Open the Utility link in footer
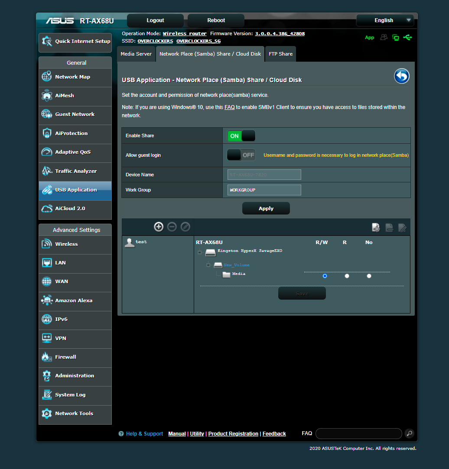Viewport: 449px width, 469px height. 197,434
